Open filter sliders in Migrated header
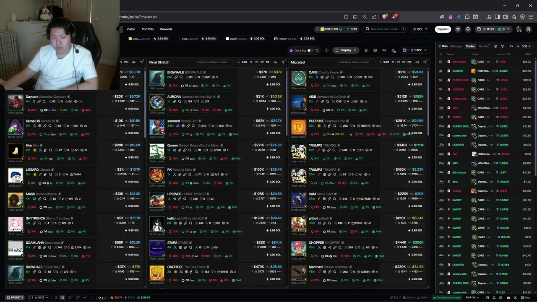This screenshot has height=302, width=537. tap(425, 62)
